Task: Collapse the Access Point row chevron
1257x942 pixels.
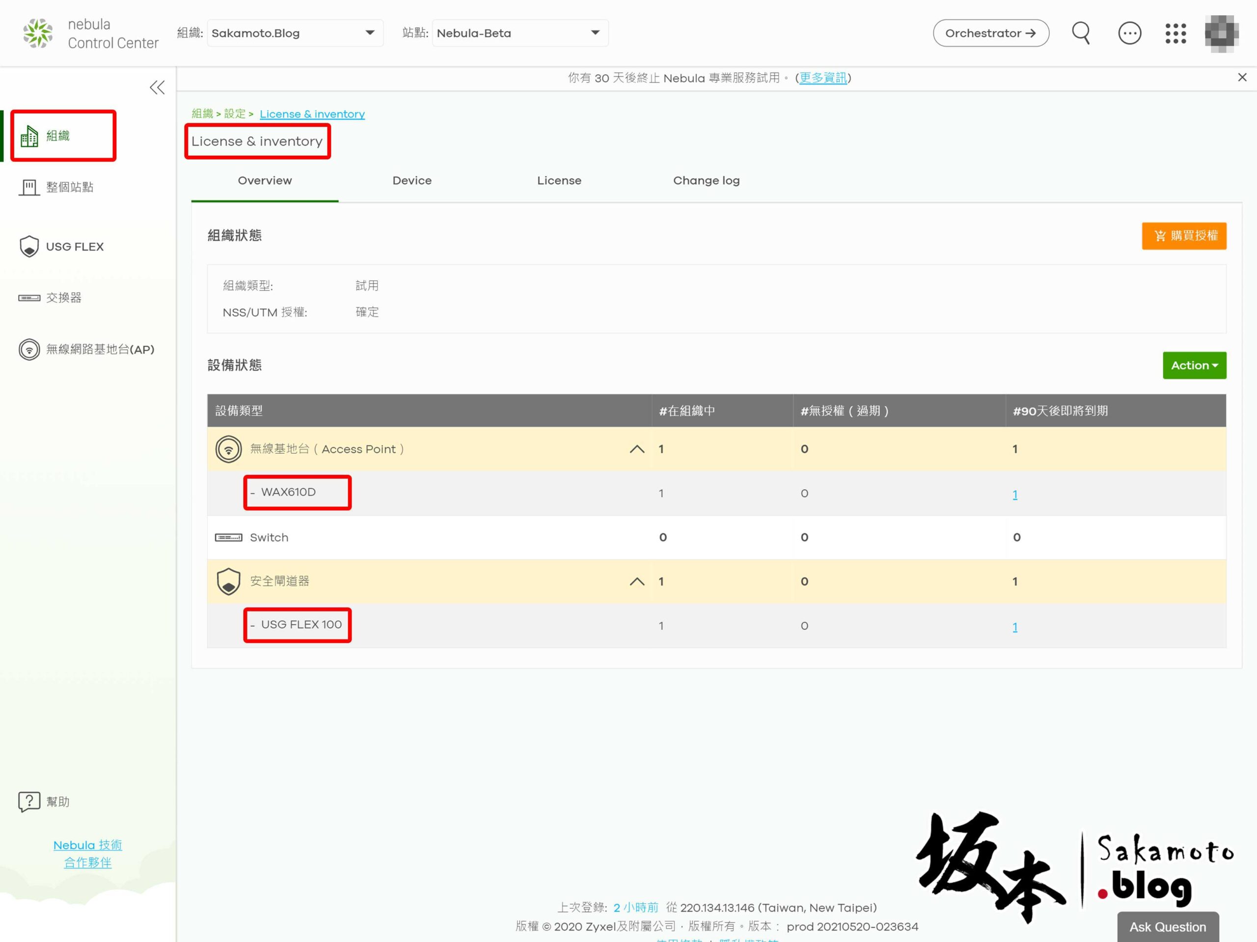Action: point(637,449)
